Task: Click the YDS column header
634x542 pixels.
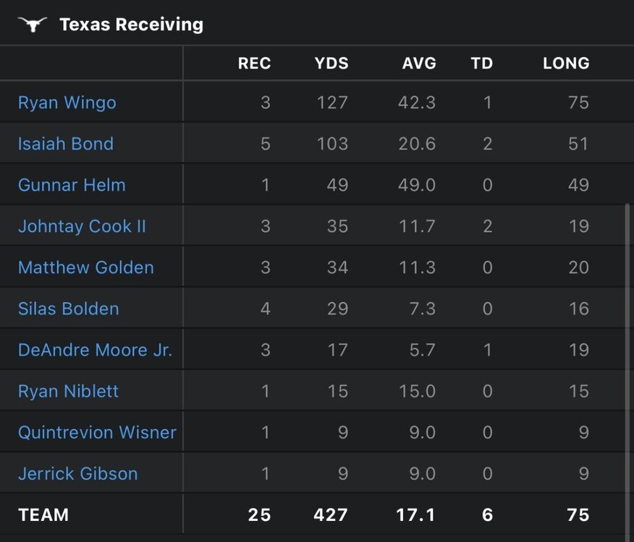Action: pos(331,64)
